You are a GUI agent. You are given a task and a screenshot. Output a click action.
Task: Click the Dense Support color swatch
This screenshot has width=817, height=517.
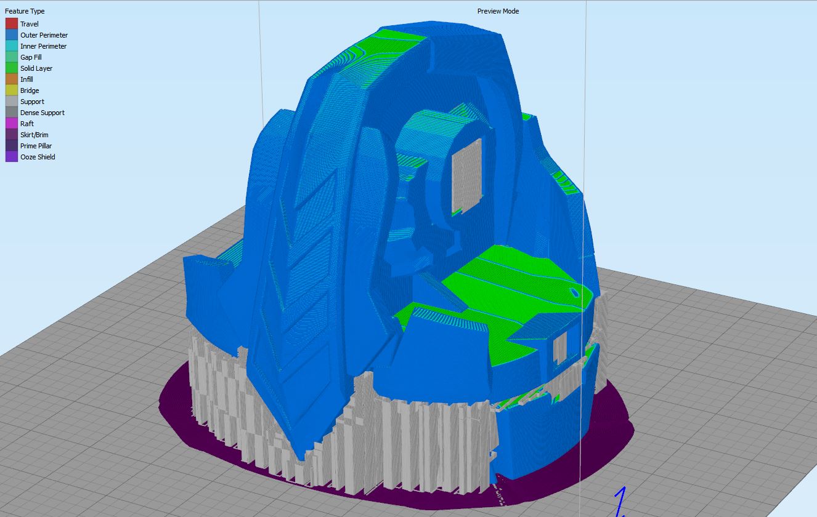11,113
